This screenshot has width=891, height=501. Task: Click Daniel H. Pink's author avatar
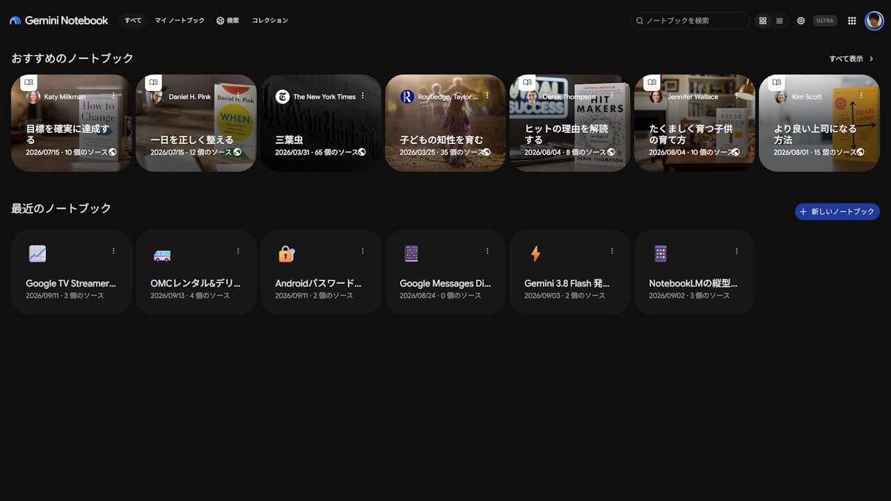(x=157, y=97)
